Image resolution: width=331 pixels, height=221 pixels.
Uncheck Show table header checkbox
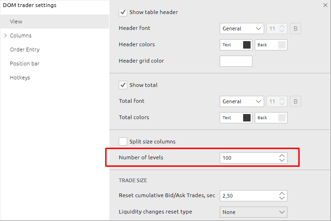pos(123,12)
